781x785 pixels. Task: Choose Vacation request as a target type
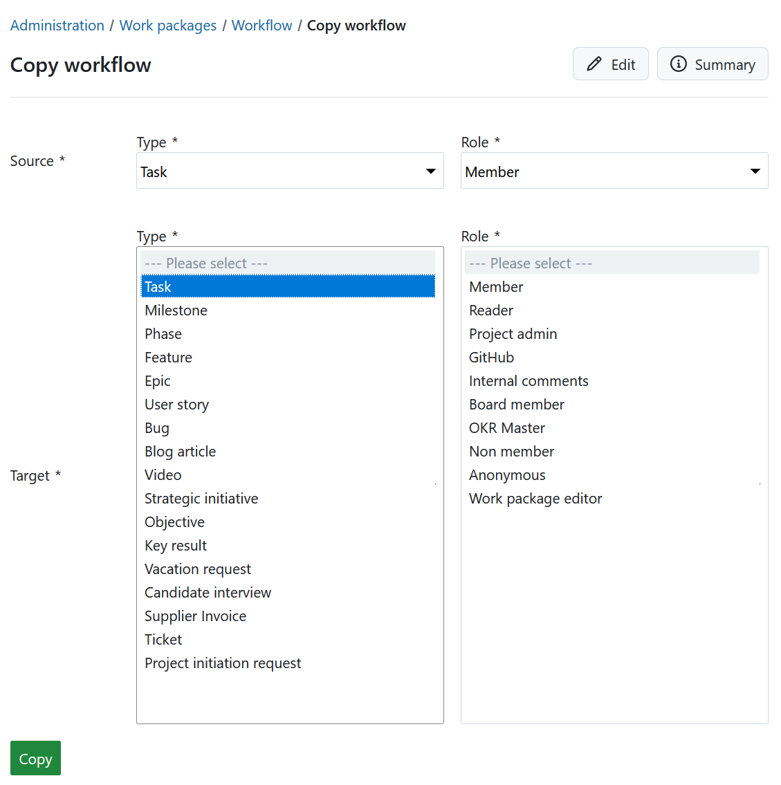[197, 569]
